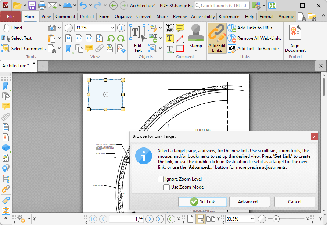Expand the Undo history dropdown arrow
The width and height of the screenshot is (327, 225).
[90, 6]
